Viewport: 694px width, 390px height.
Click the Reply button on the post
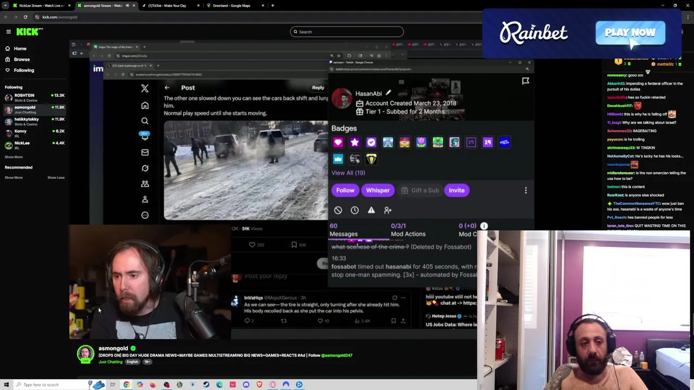[318, 87]
